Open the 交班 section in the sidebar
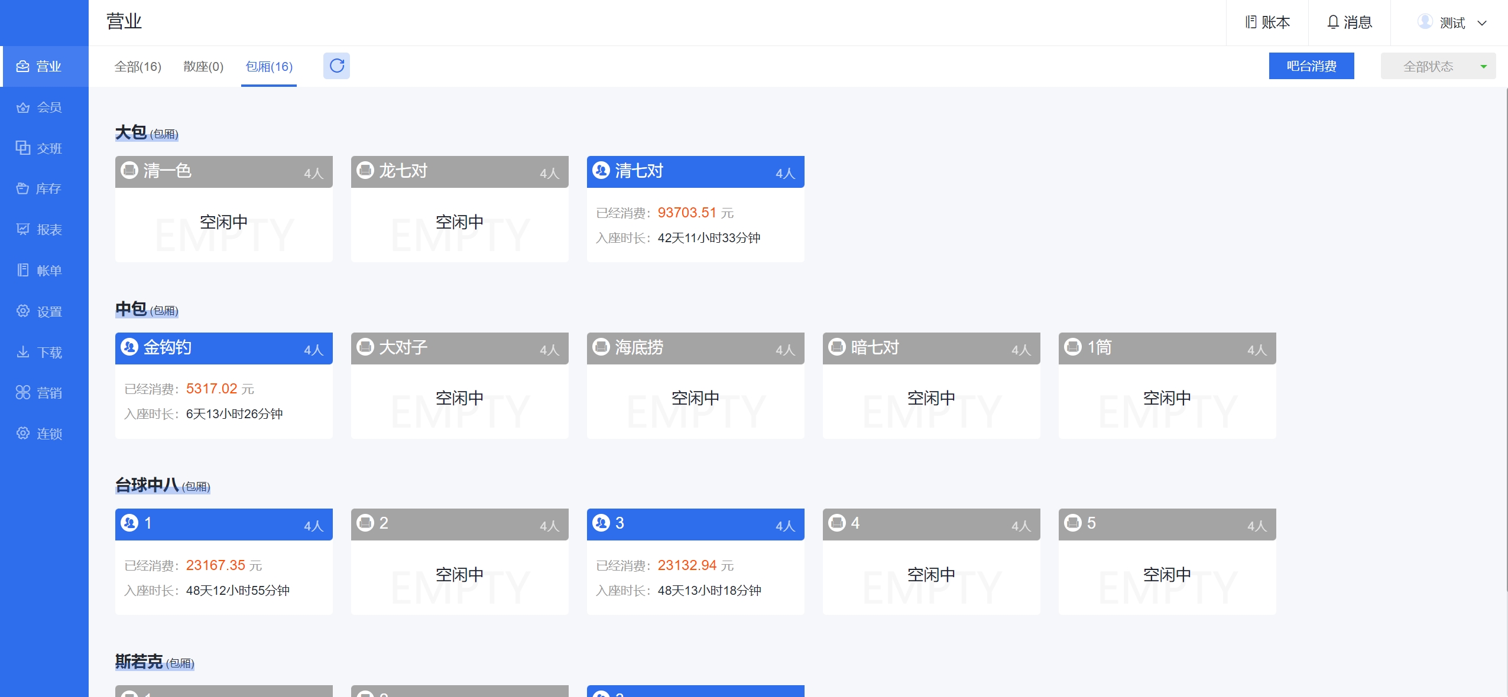 pyautogui.click(x=40, y=148)
